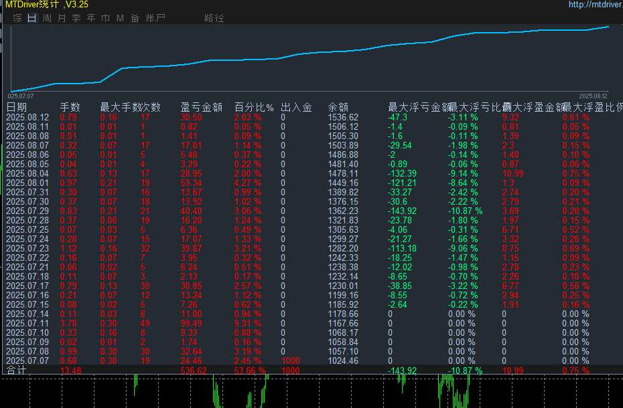Click floating loss percent -9.14 %
Screen dimensions: 623x408
pyautogui.click(x=463, y=174)
